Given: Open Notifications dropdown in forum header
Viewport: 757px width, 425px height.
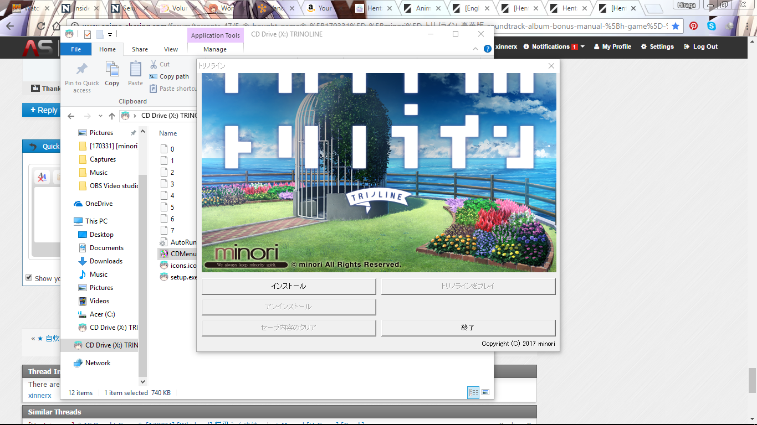Looking at the screenshot, I should point(554,46).
